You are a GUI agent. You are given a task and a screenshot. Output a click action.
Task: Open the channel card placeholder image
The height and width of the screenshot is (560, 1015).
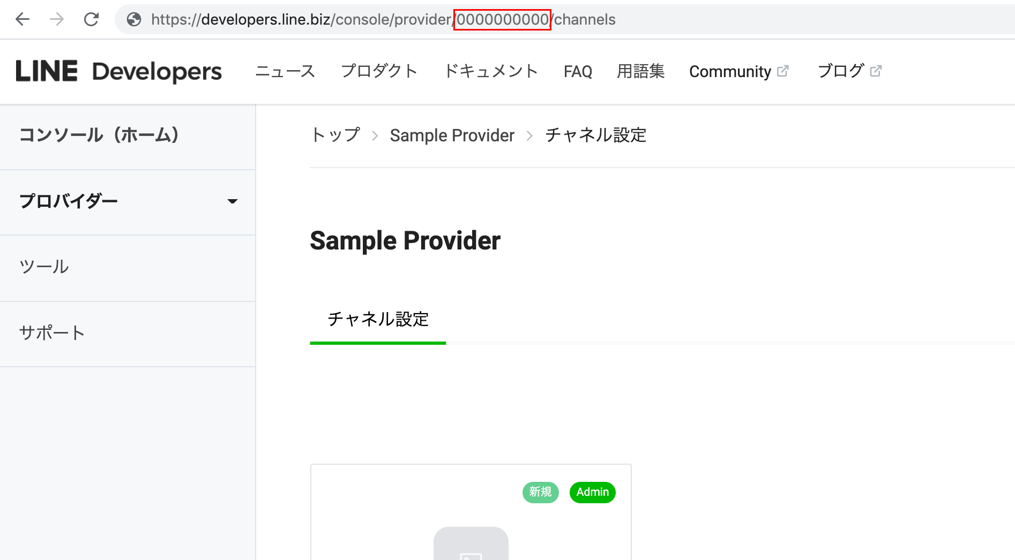[x=471, y=544]
